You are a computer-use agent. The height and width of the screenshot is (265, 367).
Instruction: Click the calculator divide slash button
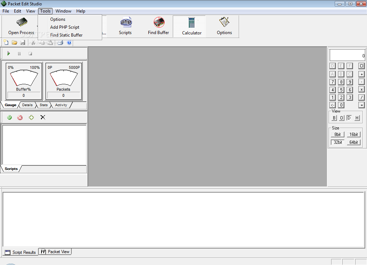pyautogui.click(x=361, y=97)
